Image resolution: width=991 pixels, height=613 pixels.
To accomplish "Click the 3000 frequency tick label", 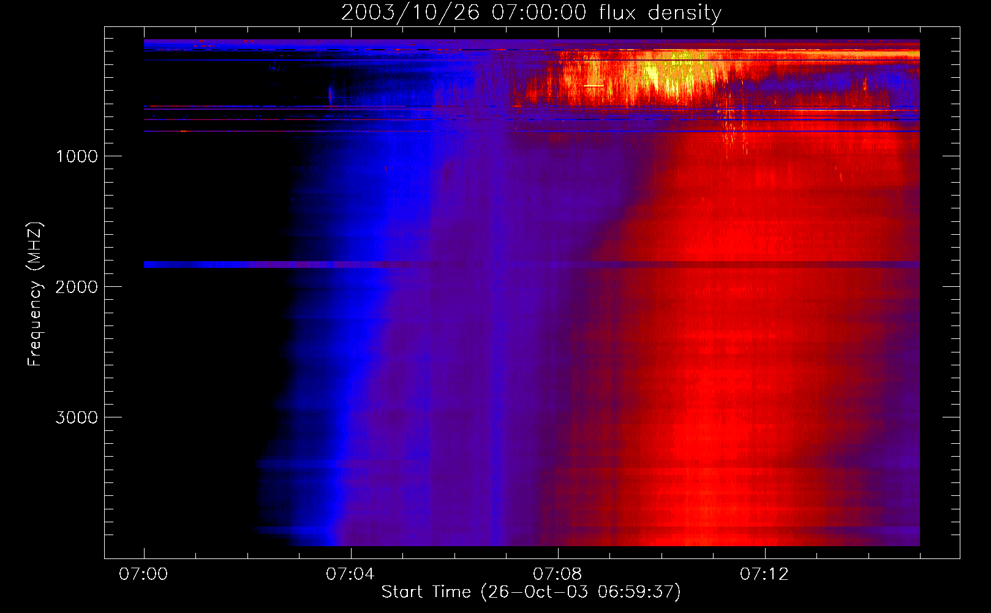I will (77, 417).
